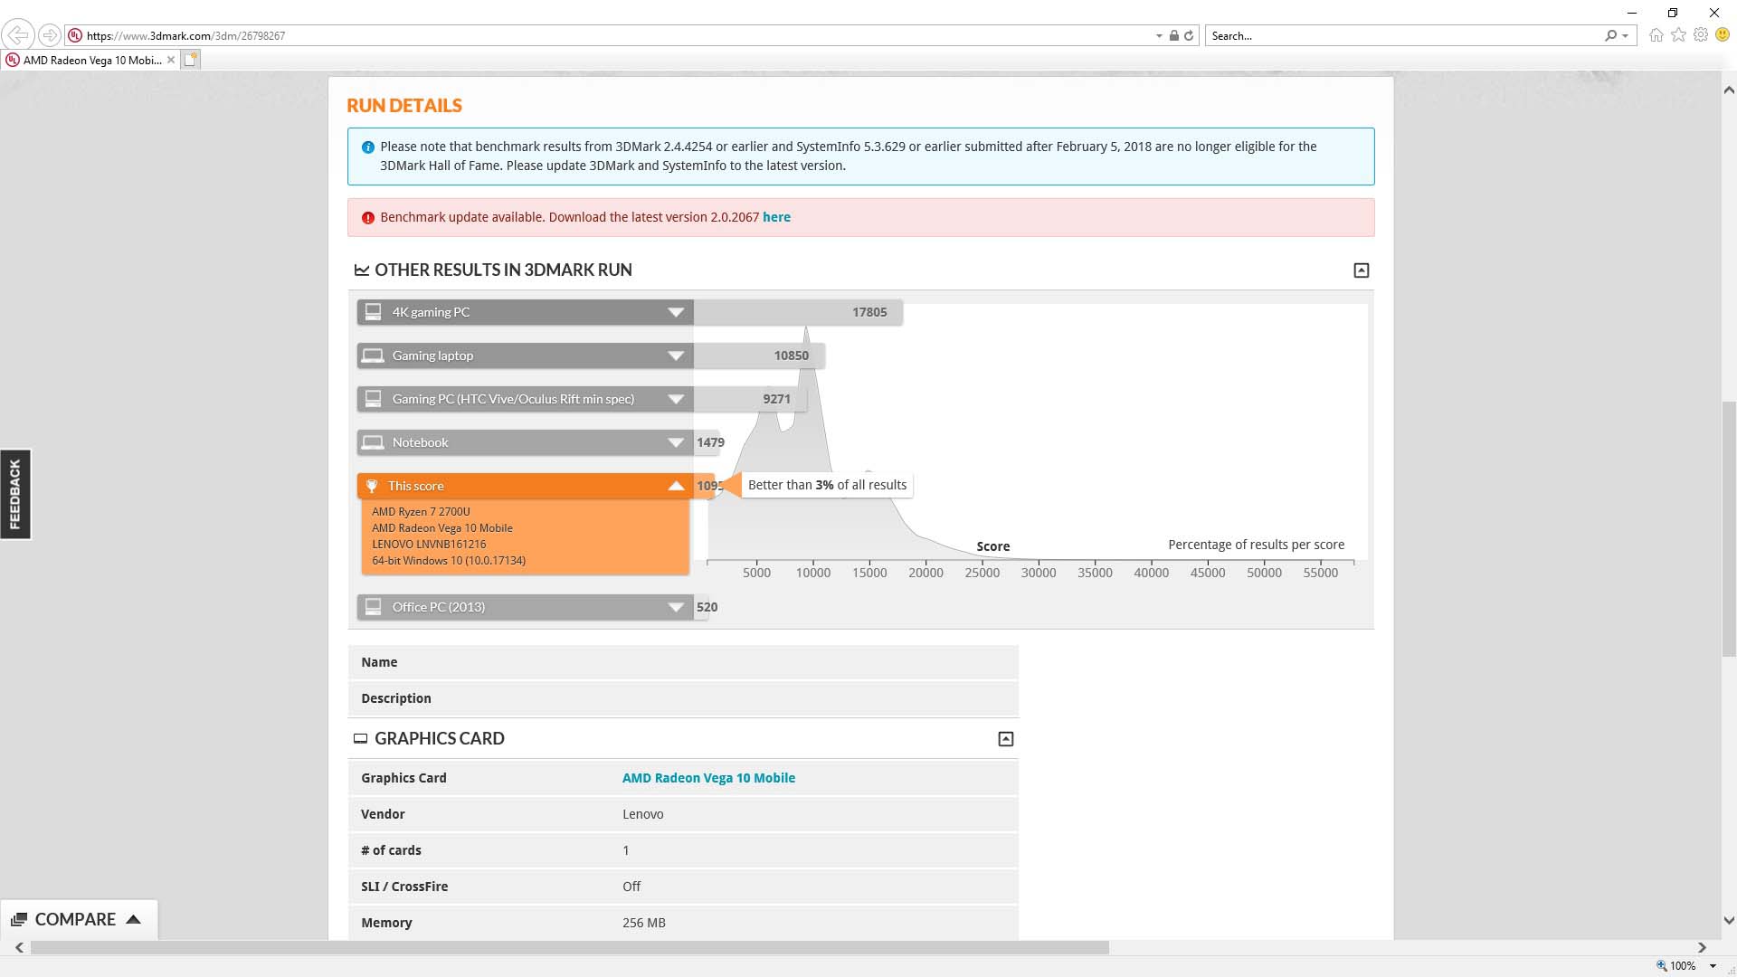Click the 17805 score bar
Viewport: 1737px width, 977px height.
pyautogui.click(x=798, y=312)
